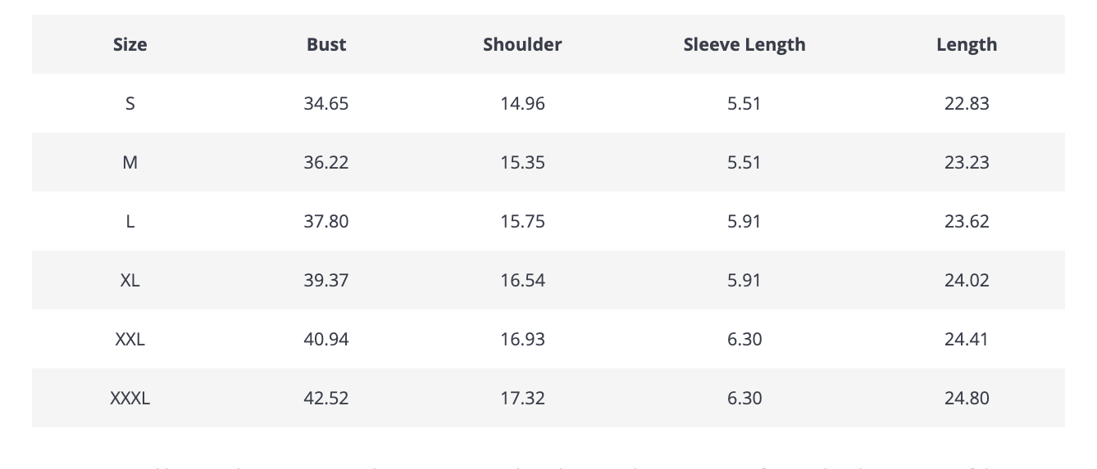Screen dimensions: 1097x469
Task: Click the bust value 34.65
Action: pyautogui.click(x=326, y=103)
